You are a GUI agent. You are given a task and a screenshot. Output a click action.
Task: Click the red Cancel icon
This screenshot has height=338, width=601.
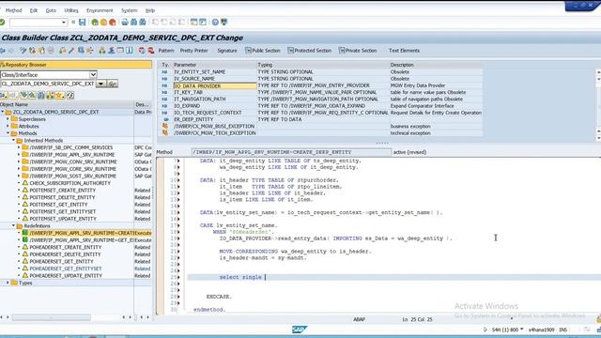pyautogui.click(x=113, y=23)
